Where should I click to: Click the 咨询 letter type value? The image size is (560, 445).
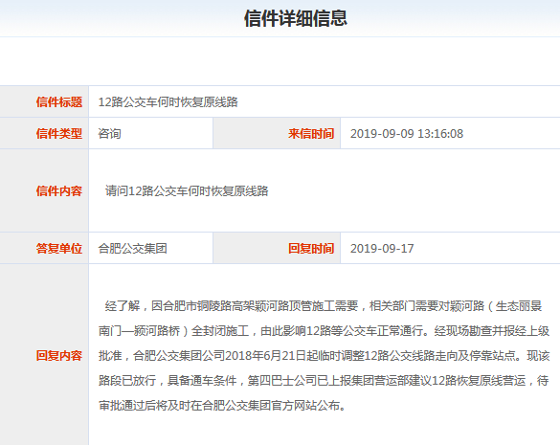pyautogui.click(x=110, y=134)
